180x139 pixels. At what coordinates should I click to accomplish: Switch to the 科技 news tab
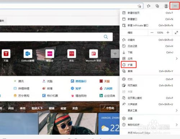click(x=11, y=108)
